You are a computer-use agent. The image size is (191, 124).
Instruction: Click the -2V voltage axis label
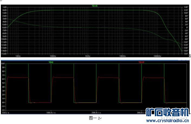3,110
